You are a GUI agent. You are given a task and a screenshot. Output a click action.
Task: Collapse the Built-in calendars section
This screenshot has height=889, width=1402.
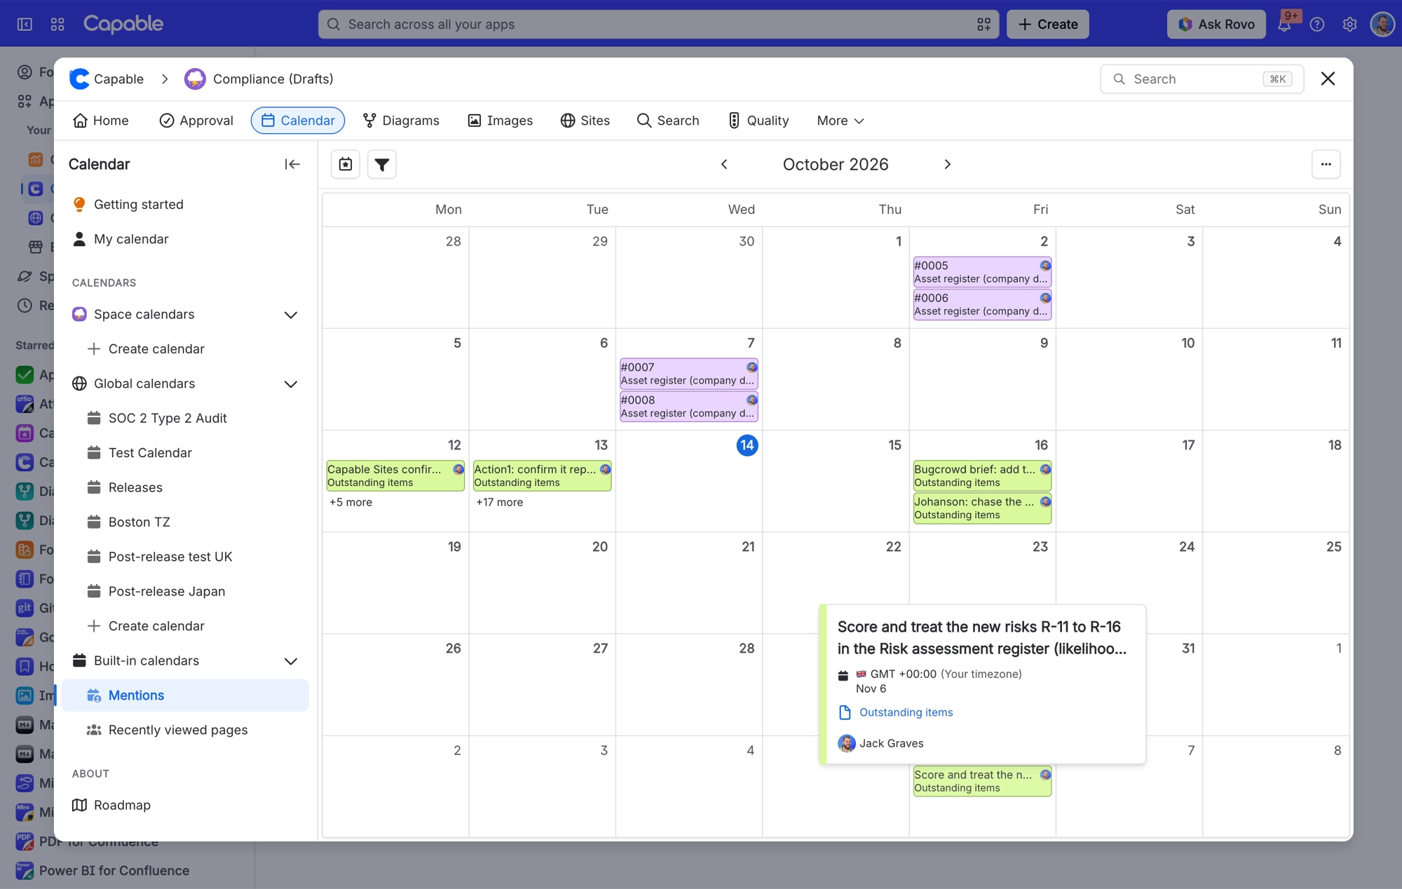pyautogui.click(x=290, y=661)
